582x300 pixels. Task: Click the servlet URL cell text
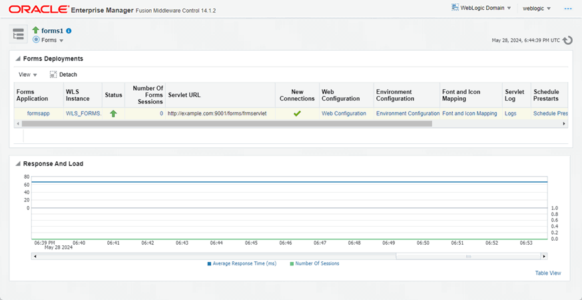coord(217,113)
